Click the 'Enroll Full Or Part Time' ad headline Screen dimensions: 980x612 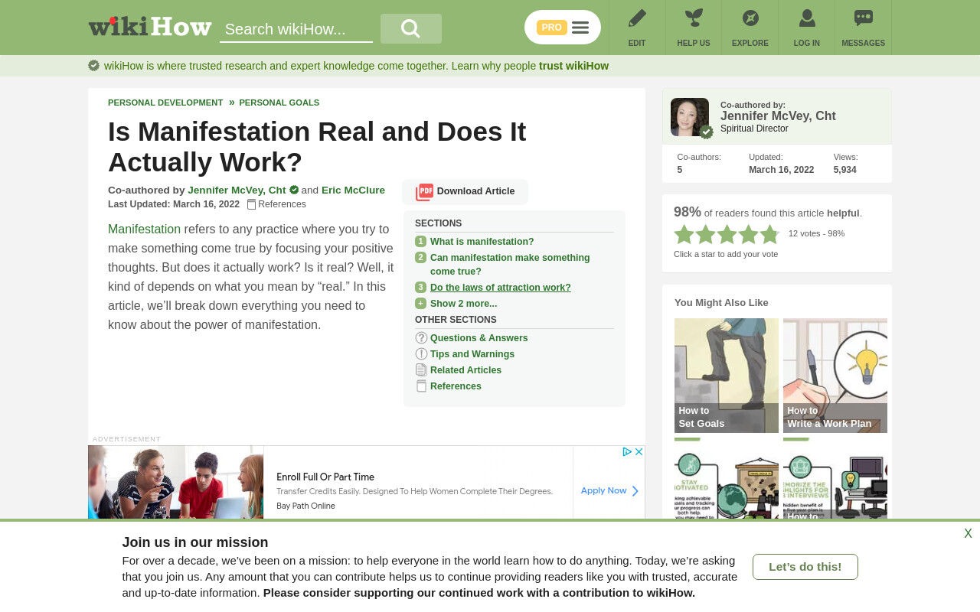[325, 477]
